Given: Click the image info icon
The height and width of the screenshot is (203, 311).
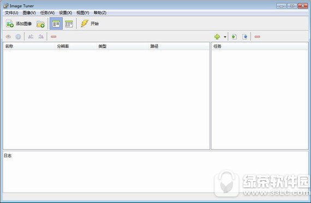Looking at the screenshot, I should tap(18, 36).
